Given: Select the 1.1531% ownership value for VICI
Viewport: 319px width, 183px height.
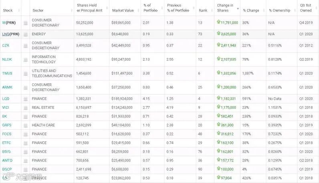Looking at the screenshot, I should [x=275, y=108].
